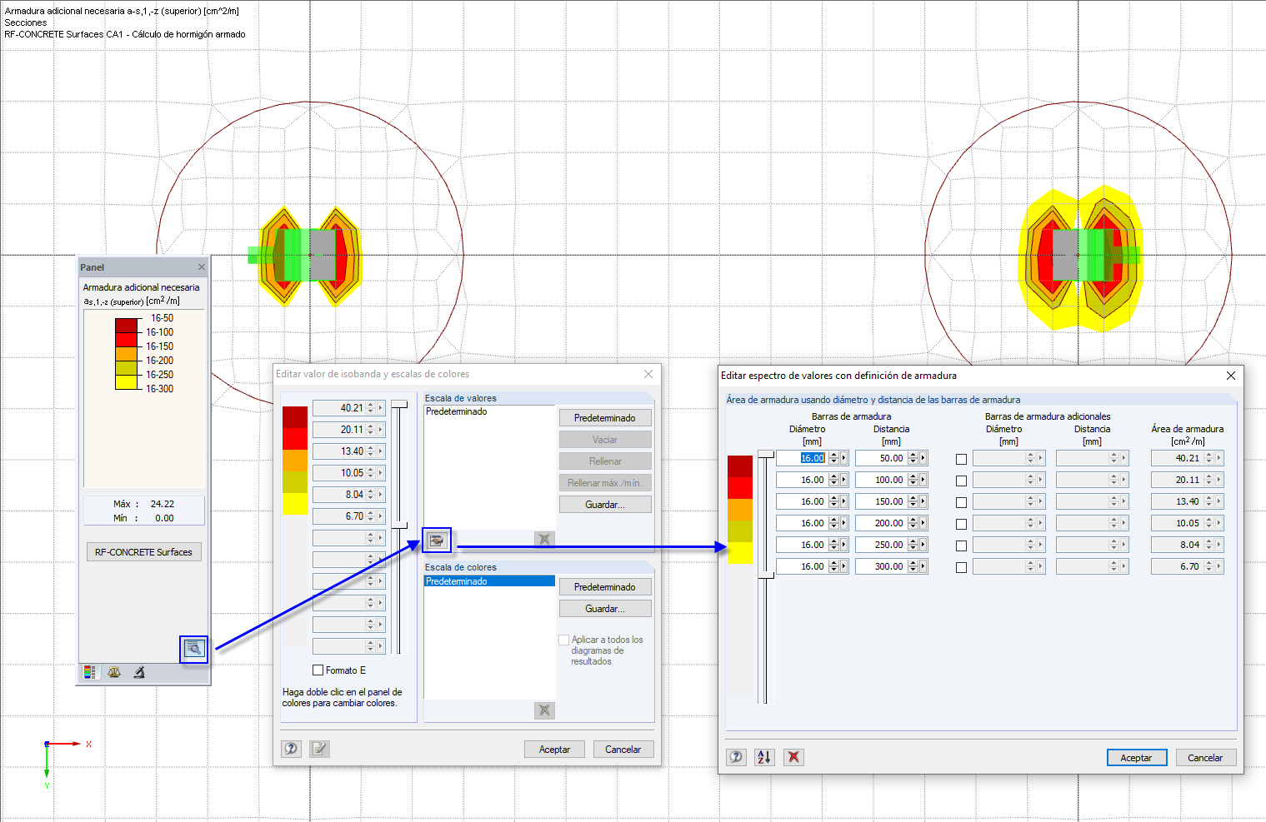This screenshot has width=1266, height=822.
Task: Click Aceptar in the isoband color scale dialog
Action: [x=554, y=750]
